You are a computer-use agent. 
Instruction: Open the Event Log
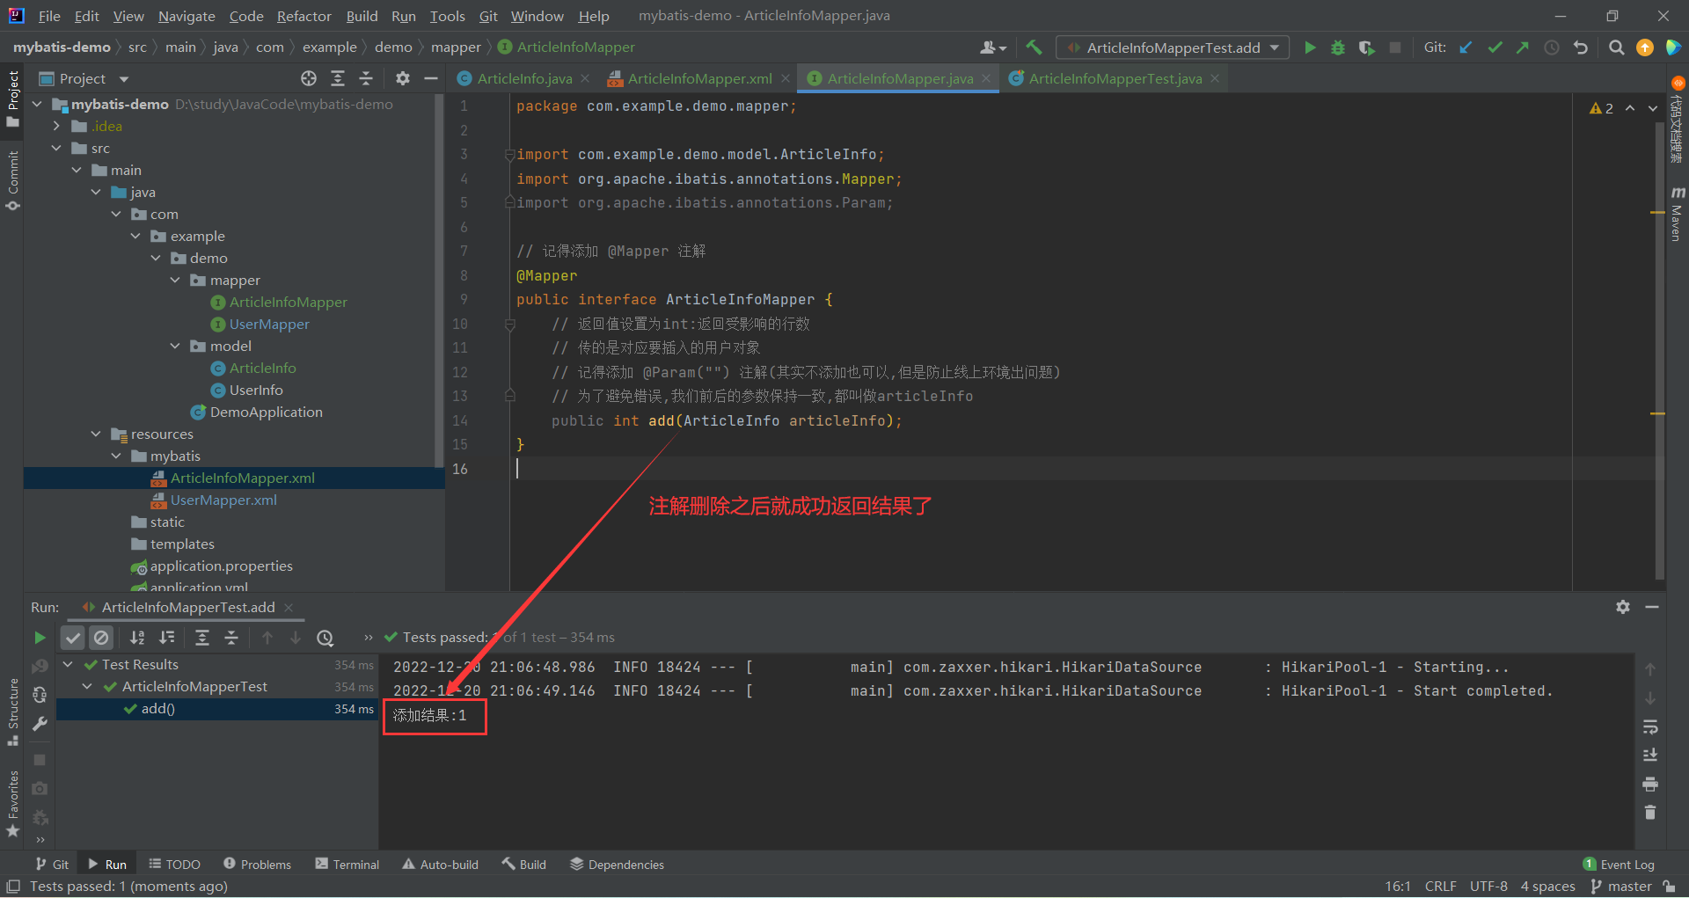[x=1619, y=865]
